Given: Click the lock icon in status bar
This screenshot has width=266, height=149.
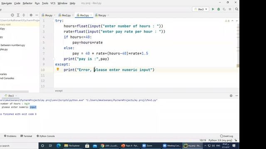Looking at the screenshot, I should pyautogui.click(x=236, y=140).
